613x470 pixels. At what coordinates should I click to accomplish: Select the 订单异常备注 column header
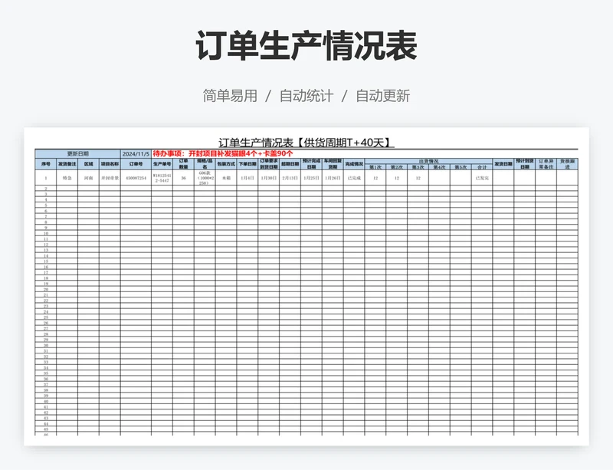[546, 164]
